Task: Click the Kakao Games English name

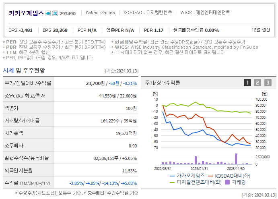Action: coord(100,12)
